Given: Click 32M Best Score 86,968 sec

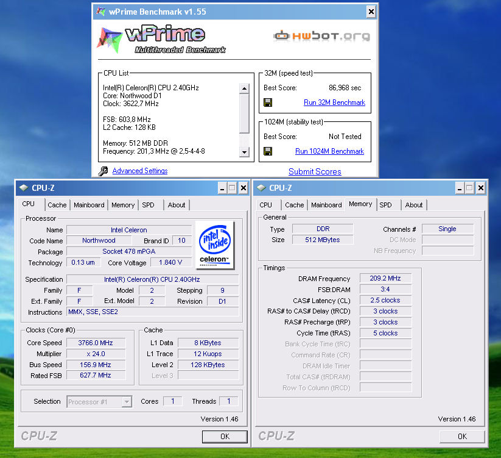Looking at the screenshot, I should click(x=345, y=88).
